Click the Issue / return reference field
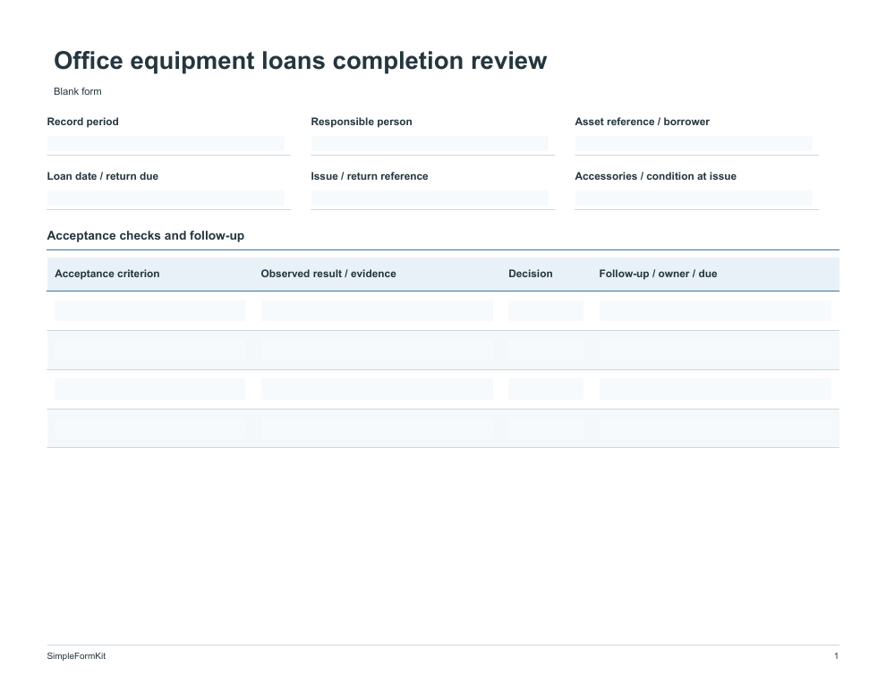The image size is (886, 684). click(430, 198)
